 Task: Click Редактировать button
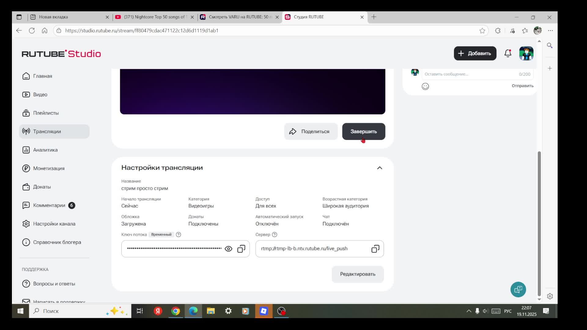[357, 274]
